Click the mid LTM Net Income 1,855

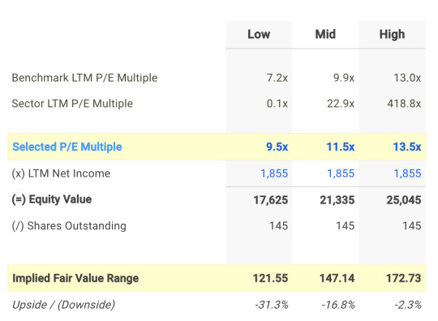point(341,173)
